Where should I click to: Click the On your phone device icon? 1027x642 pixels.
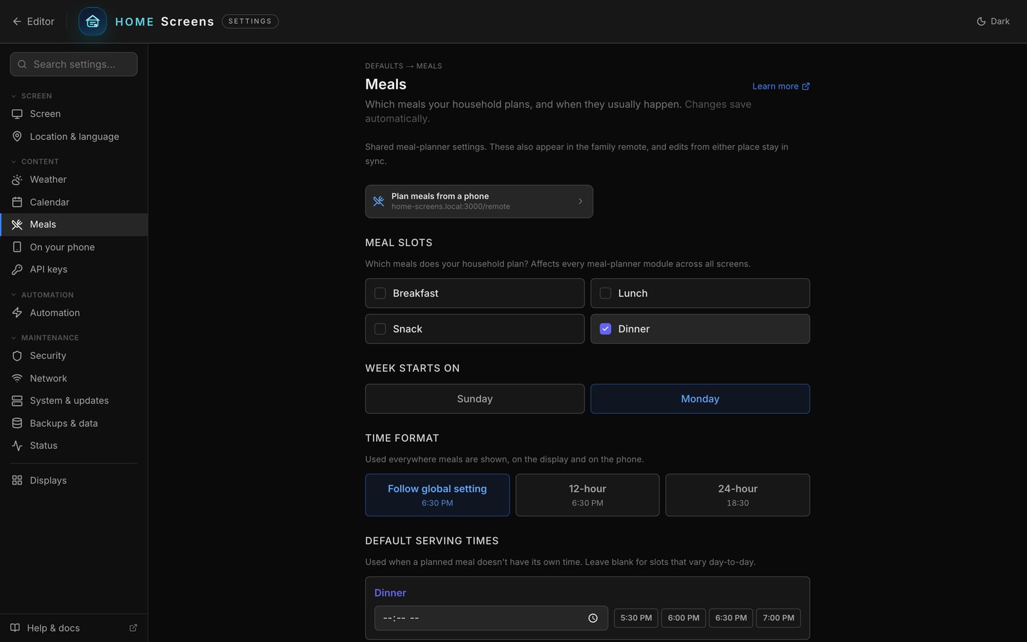(17, 247)
